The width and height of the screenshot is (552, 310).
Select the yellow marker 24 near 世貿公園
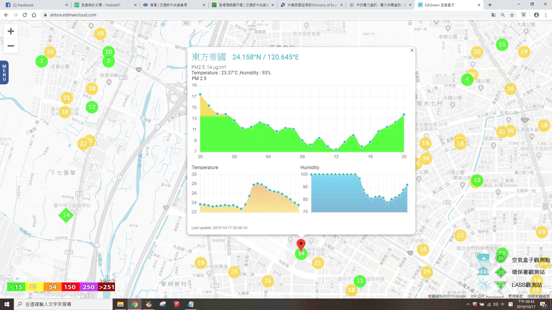[50, 52]
